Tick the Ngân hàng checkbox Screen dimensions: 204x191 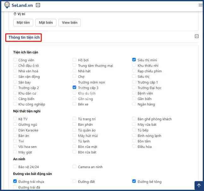[134, 104]
